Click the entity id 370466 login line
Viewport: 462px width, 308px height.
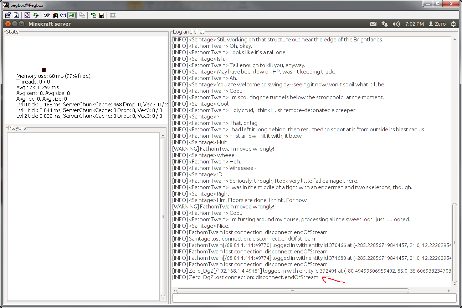[312, 245]
